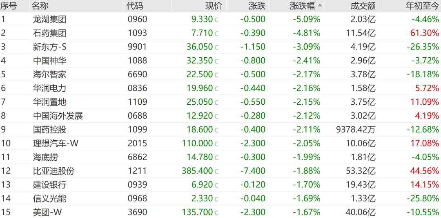Screen dimensions: 441x218
Task: Open 理想汽车-W row
Action: (x=220, y=144)
